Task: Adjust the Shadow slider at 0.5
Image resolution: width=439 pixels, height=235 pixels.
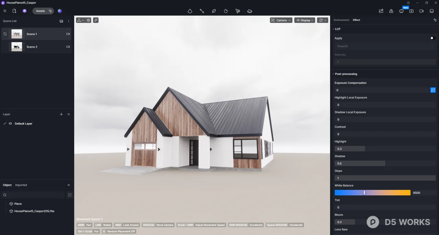Action: click(x=385, y=164)
